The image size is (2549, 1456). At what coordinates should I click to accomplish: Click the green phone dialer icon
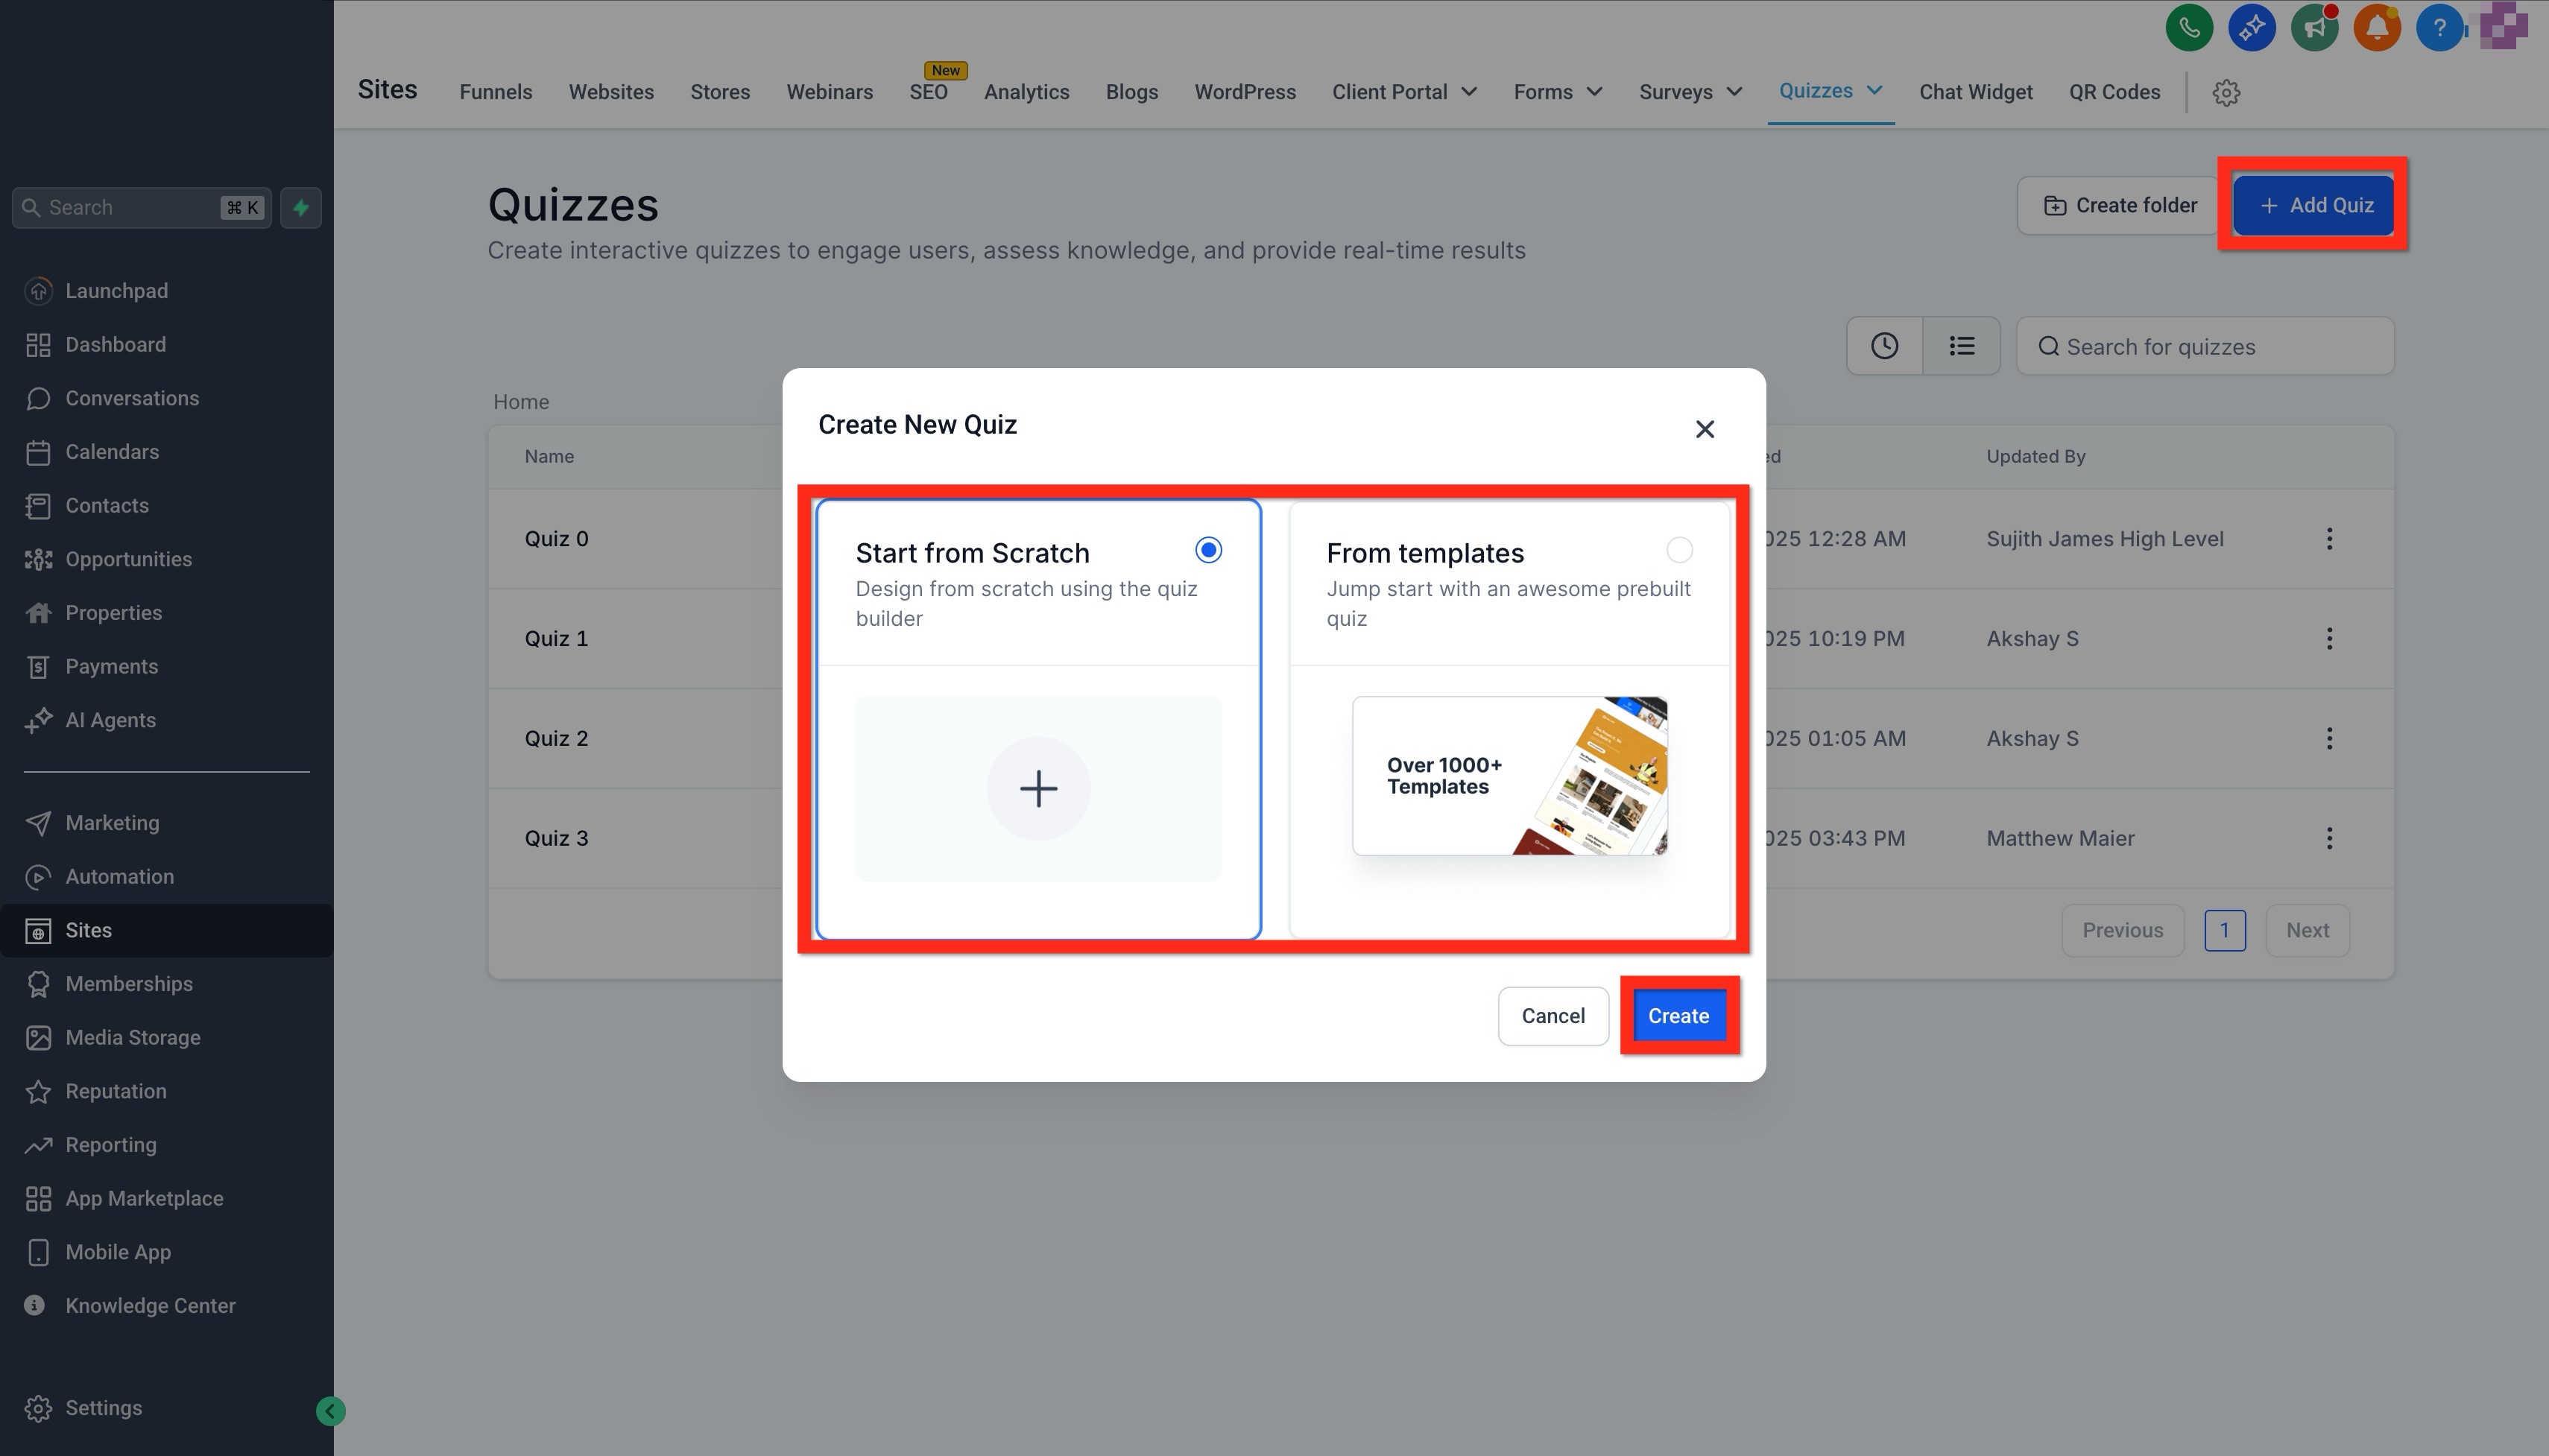[2189, 28]
